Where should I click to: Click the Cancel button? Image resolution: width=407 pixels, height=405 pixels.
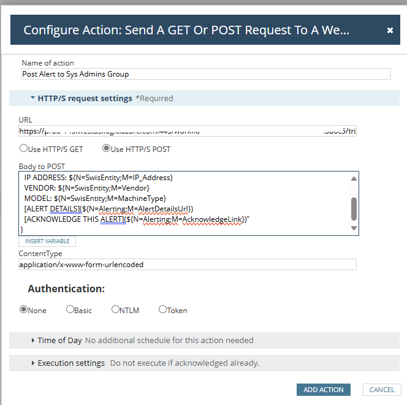coord(382,390)
